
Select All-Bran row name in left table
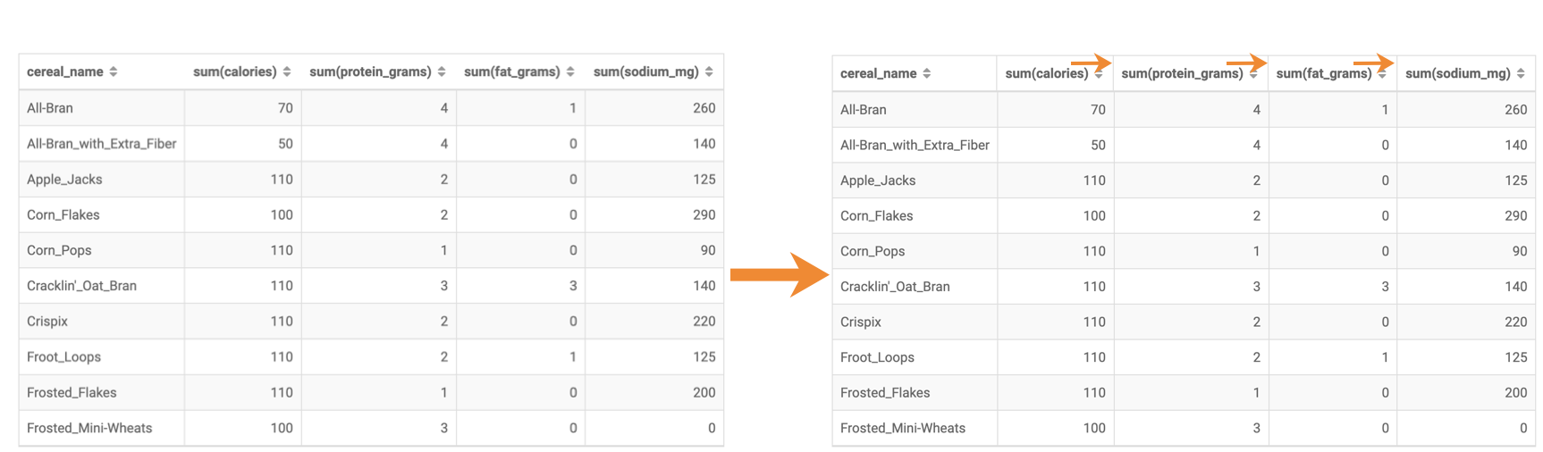pyautogui.click(x=50, y=108)
